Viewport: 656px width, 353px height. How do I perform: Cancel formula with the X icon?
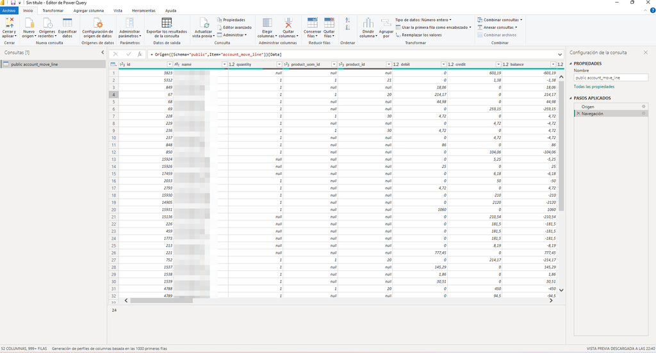coord(115,54)
